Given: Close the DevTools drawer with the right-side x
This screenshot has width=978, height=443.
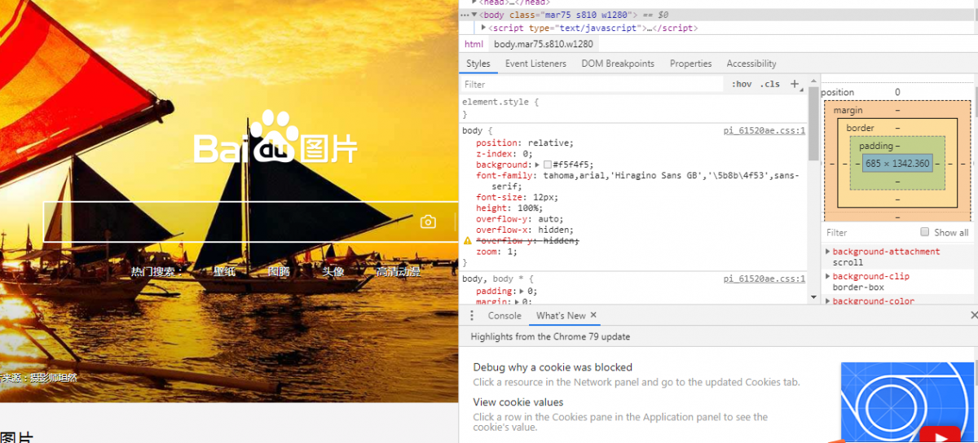Looking at the screenshot, I should pyautogui.click(x=974, y=315).
